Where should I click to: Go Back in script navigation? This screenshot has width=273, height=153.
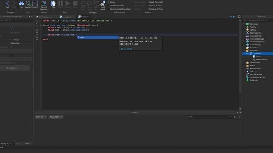tap(7, 5)
